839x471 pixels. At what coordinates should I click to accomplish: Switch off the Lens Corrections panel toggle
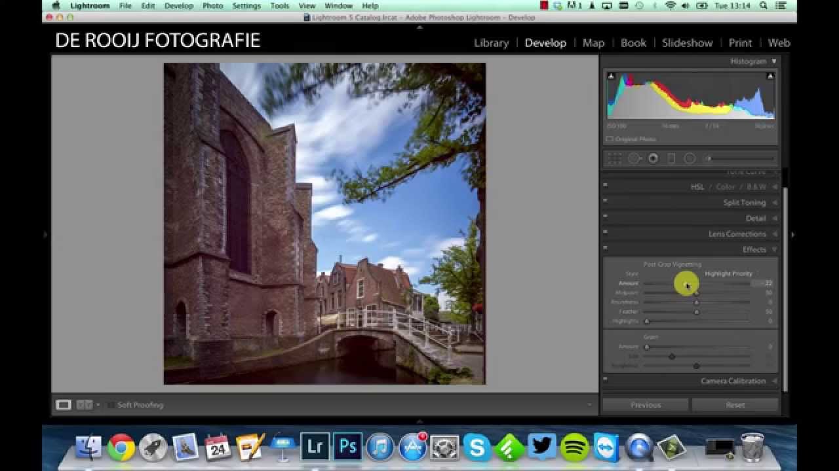605,232
